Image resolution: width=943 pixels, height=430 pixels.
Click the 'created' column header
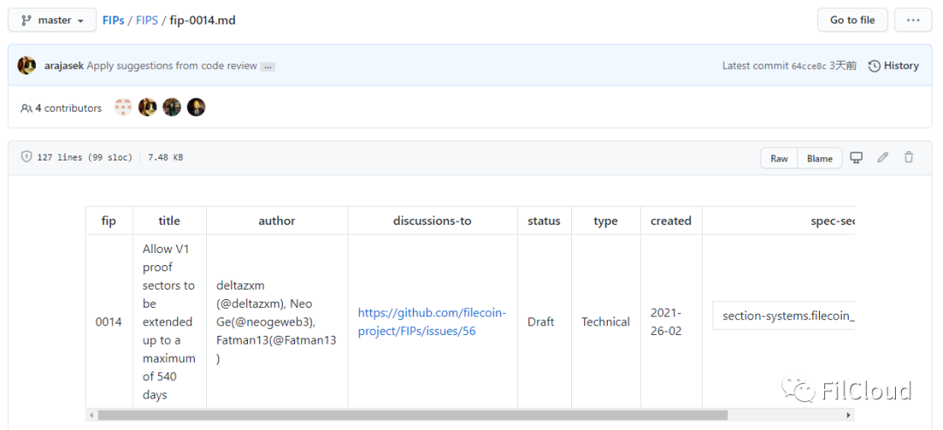[671, 221]
